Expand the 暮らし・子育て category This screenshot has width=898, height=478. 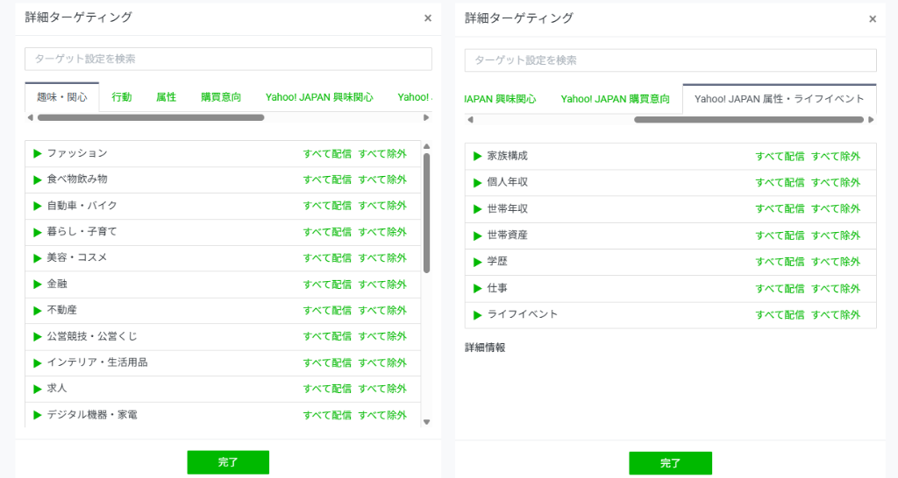click(38, 232)
